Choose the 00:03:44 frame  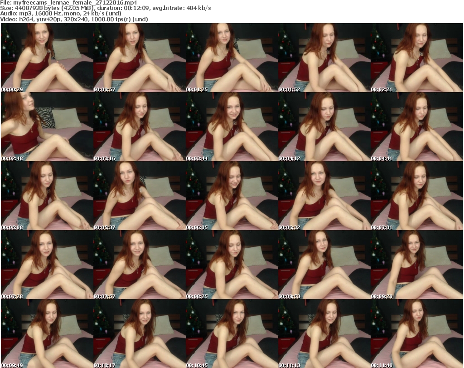232,127
